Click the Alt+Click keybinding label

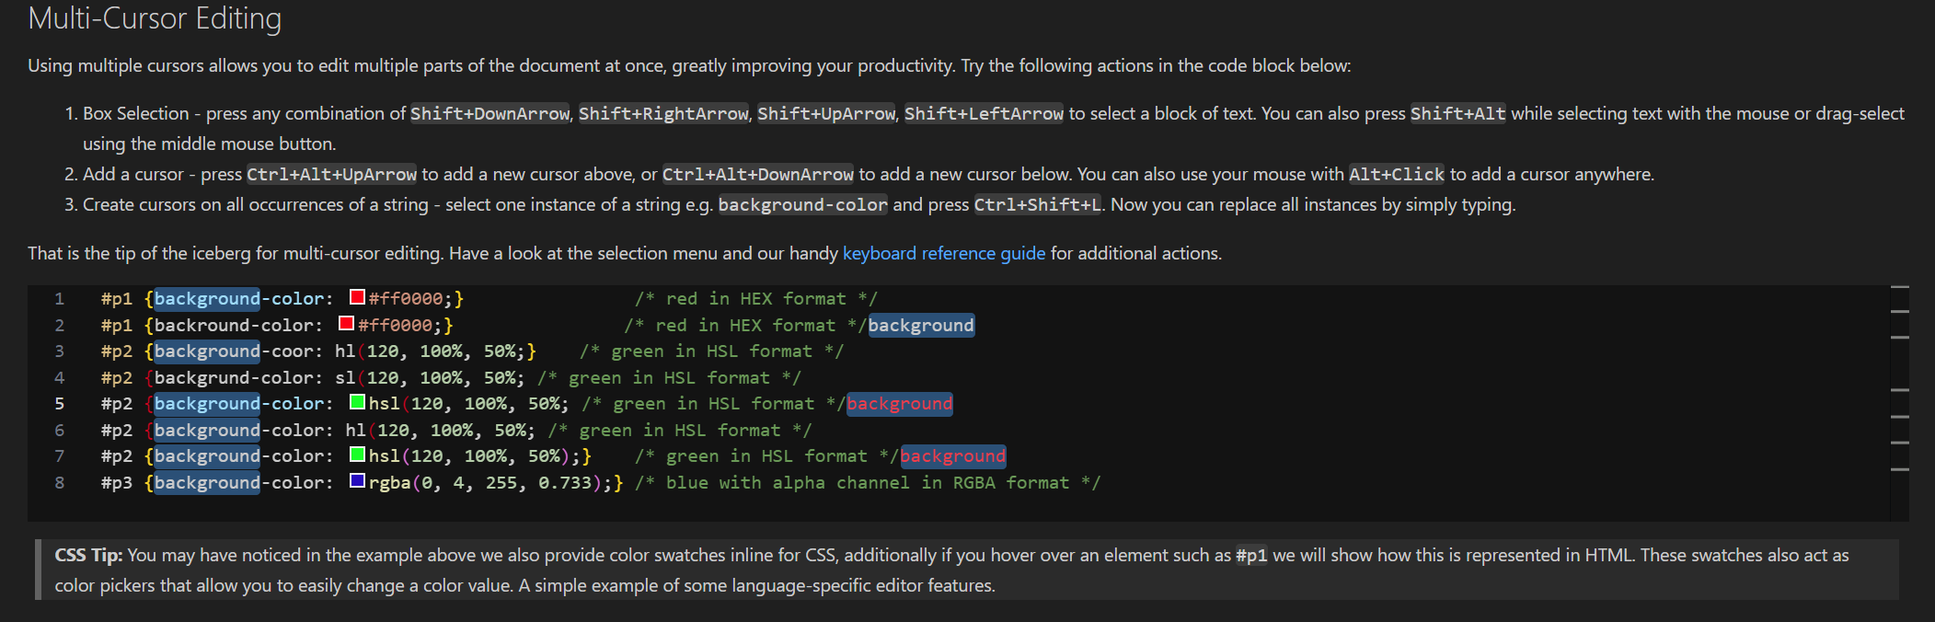coord(1397,174)
